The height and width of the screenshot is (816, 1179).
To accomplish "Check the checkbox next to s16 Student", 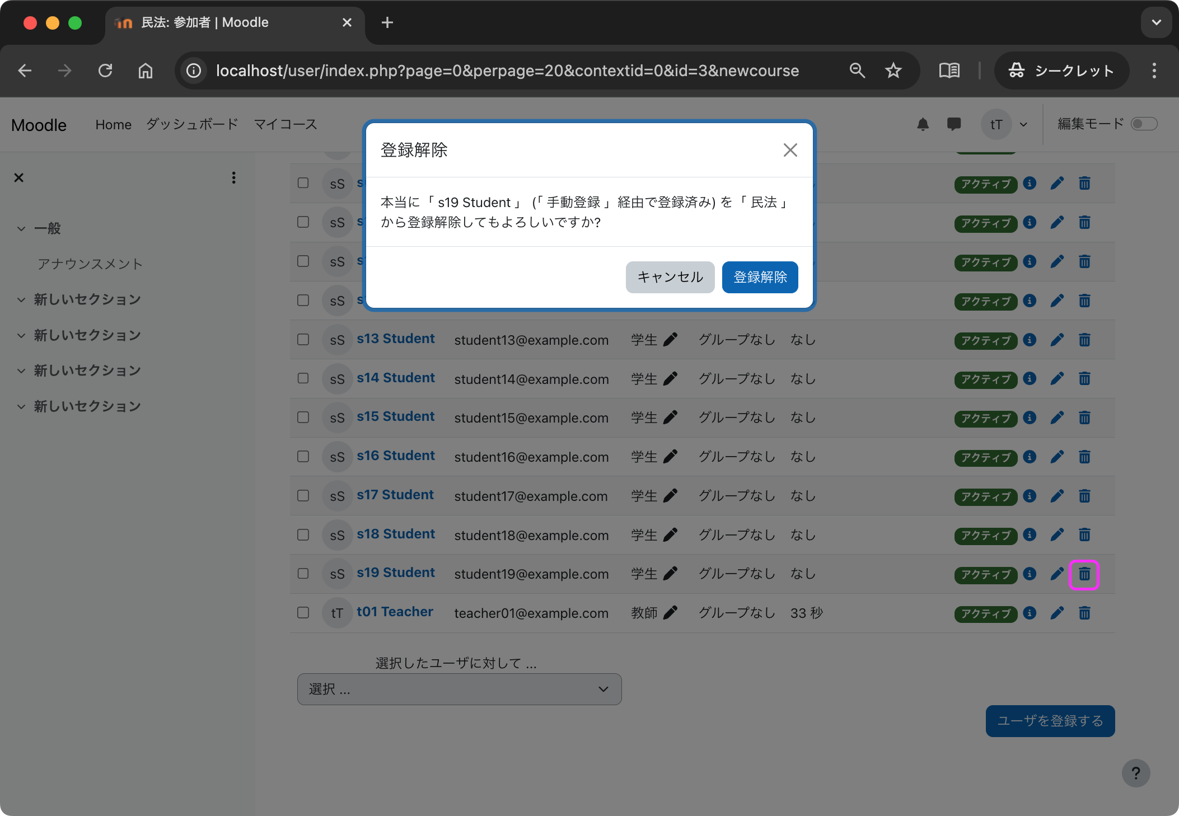I will pyautogui.click(x=303, y=457).
